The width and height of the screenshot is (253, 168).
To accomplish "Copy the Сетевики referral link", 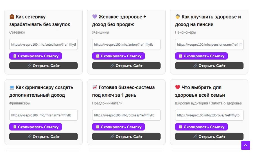I will pos(36,56).
